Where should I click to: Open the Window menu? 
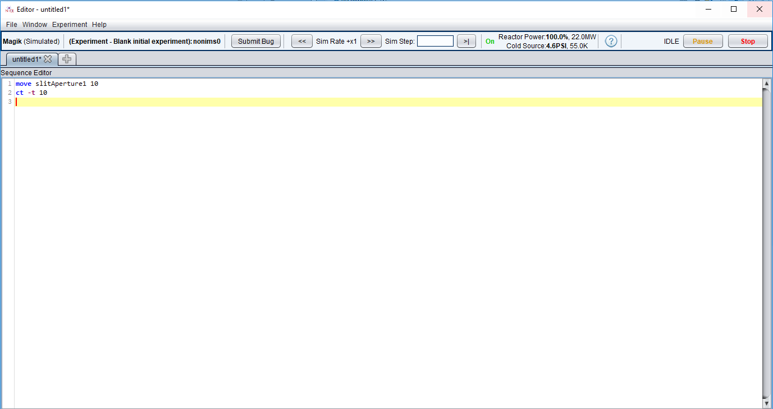tap(35, 25)
